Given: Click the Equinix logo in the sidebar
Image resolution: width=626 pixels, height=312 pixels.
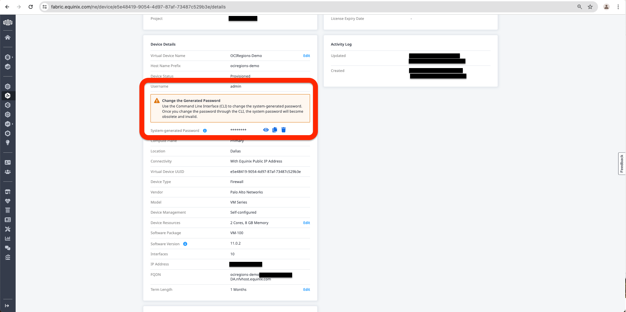Looking at the screenshot, I should pos(7,22).
